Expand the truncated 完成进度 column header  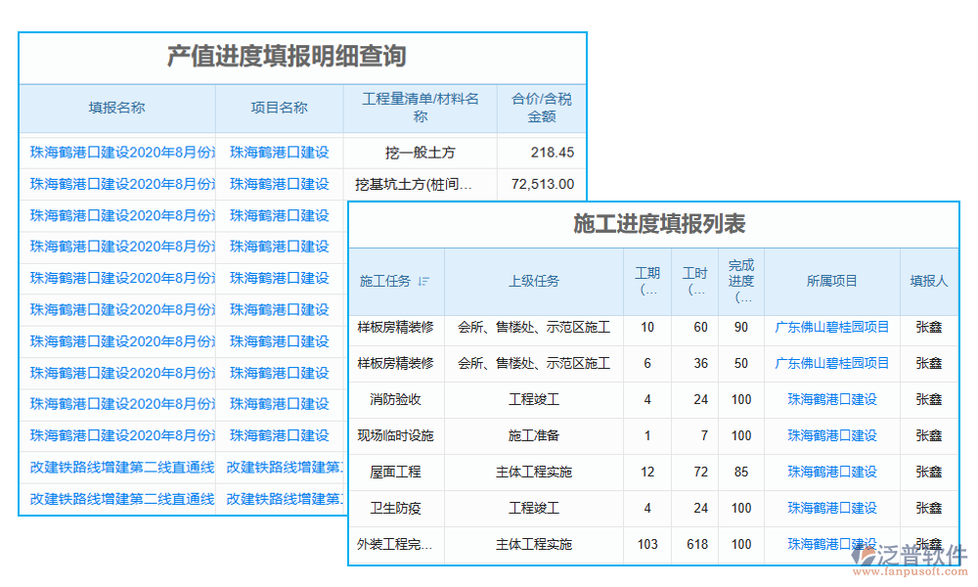click(x=740, y=282)
